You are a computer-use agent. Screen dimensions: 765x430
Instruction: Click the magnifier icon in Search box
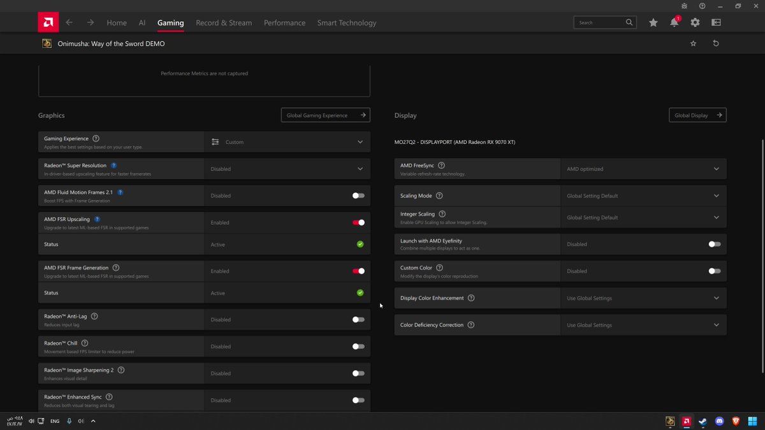tap(629, 22)
